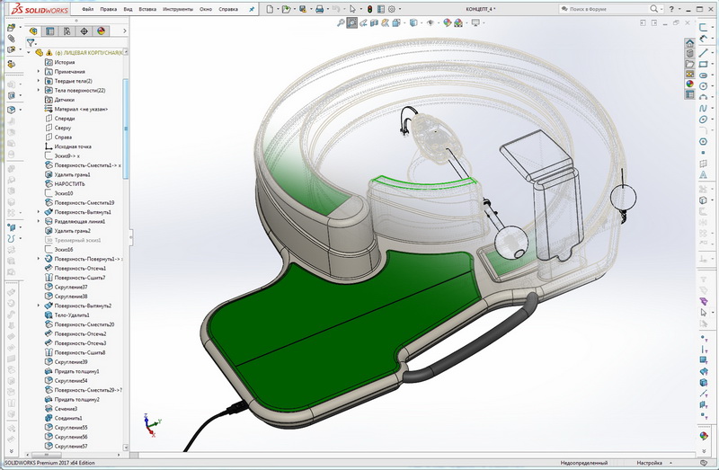Expand the Поверхность-Вытянуть2 feature
The height and width of the screenshot is (470, 719).
39,306
